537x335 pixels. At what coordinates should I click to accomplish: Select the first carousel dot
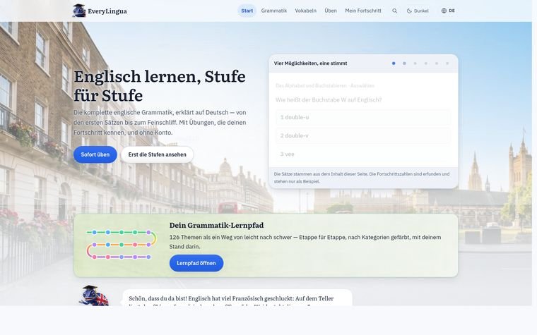pos(394,63)
